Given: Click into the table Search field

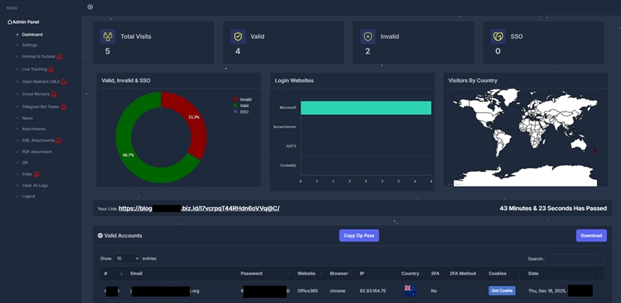Looking at the screenshot, I should click(x=574, y=259).
